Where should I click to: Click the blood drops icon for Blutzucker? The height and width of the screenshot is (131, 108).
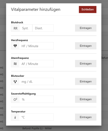15,82
